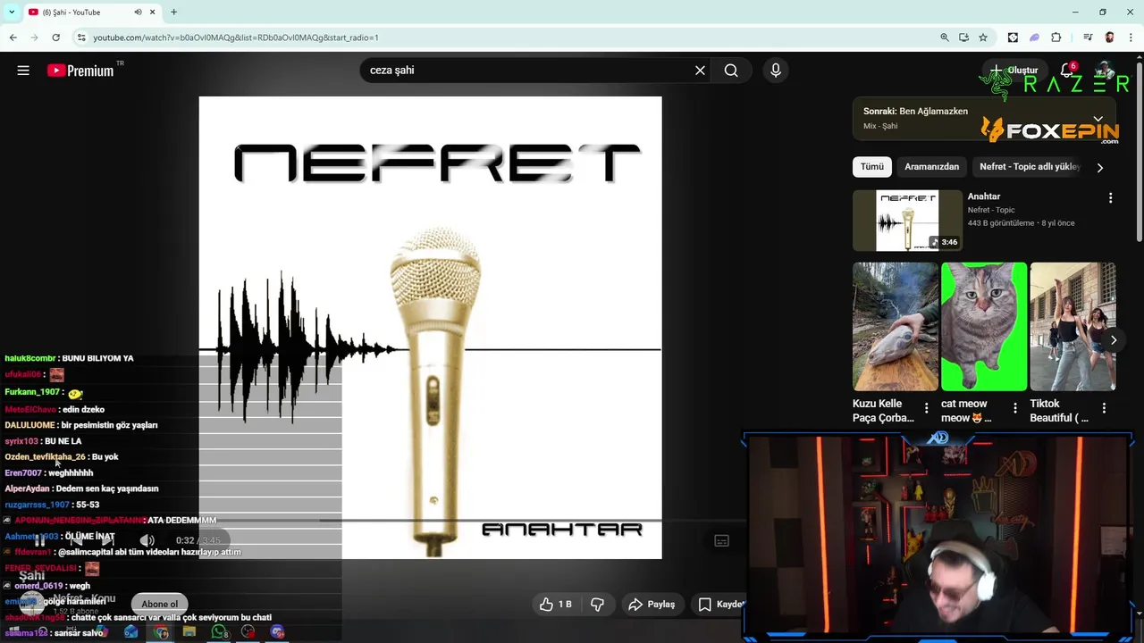Click the Oluştur create button
Image resolution: width=1144 pixels, height=643 pixels.
coord(1014,71)
